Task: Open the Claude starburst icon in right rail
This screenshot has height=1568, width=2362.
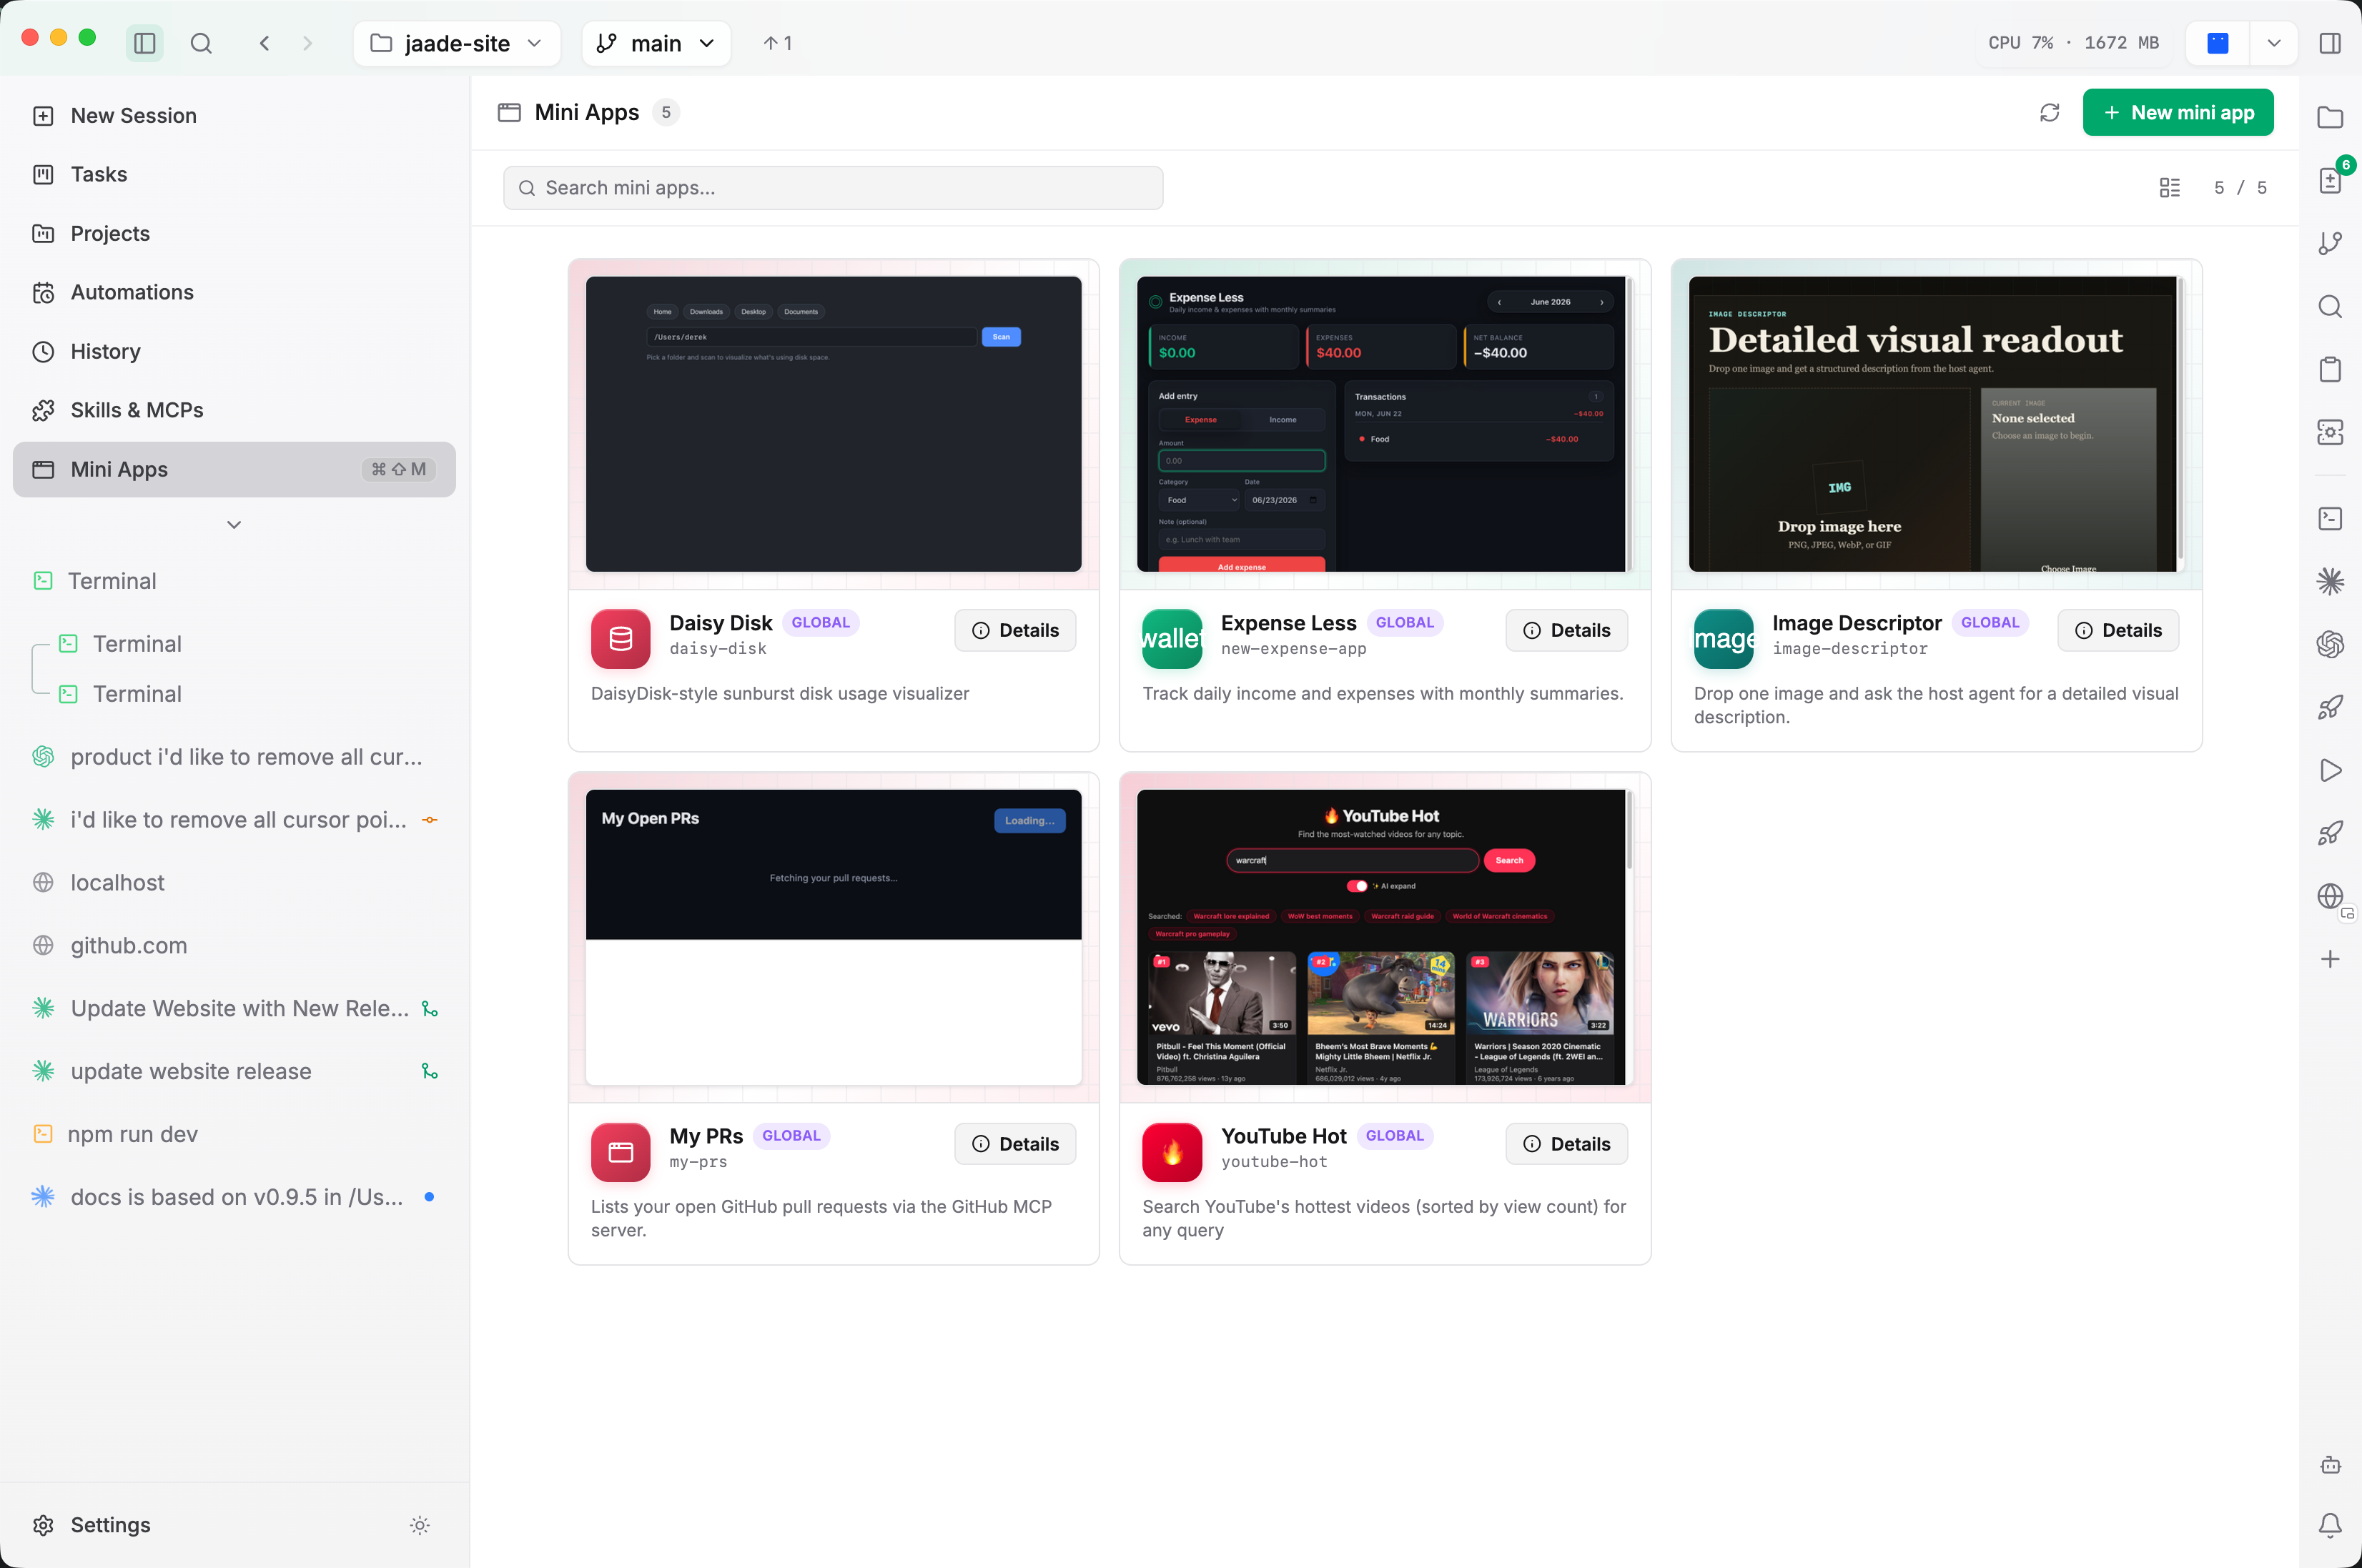Action: click(x=2330, y=581)
